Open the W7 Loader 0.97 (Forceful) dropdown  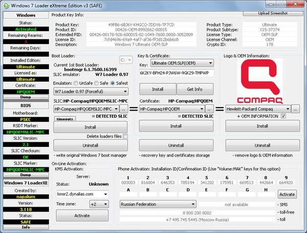pos(91,92)
